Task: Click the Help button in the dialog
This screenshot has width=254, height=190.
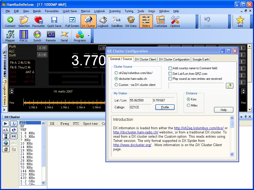Action: point(224,110)
